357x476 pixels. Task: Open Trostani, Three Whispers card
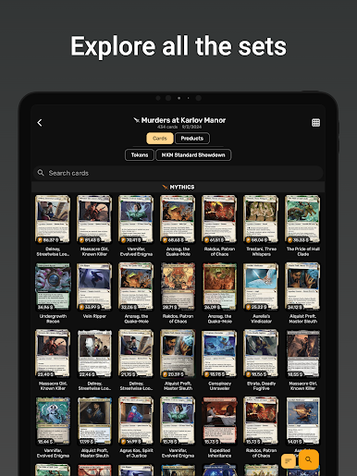tap(261, 219)
